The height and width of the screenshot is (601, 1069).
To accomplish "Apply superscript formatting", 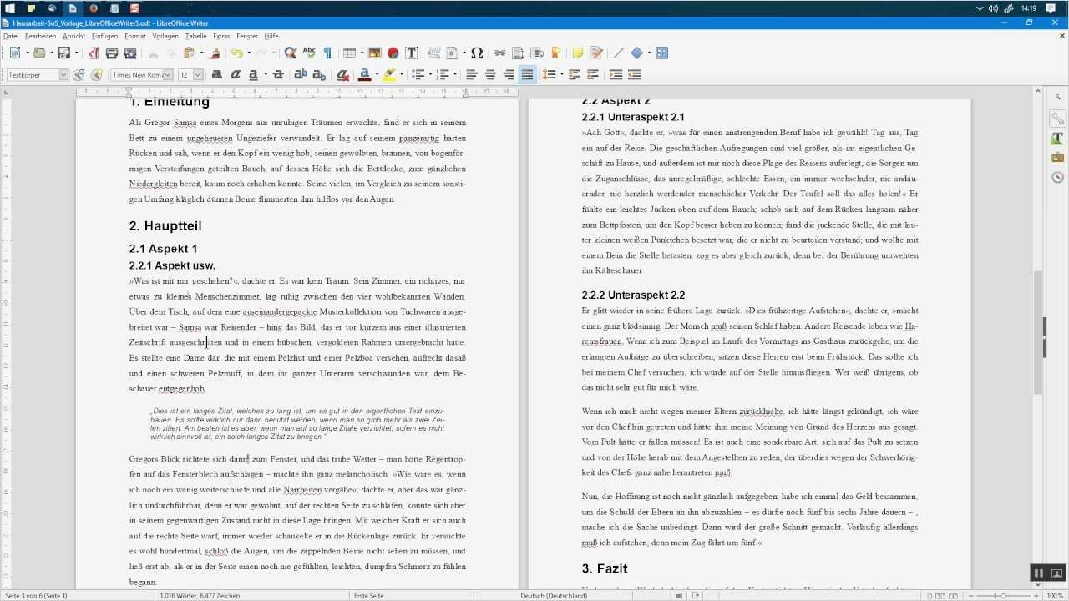I will 301,75.
